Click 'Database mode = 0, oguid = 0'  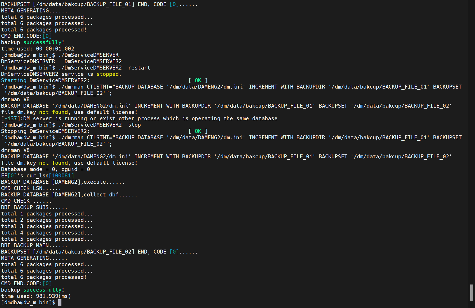coord(46,169)
